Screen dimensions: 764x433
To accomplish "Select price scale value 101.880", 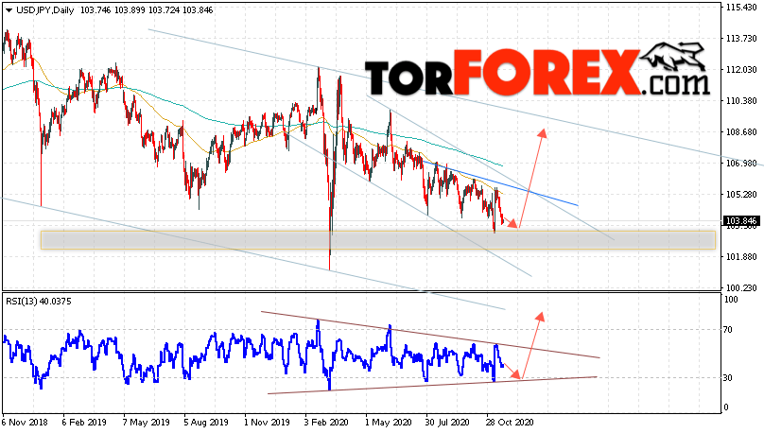I will click(741, 257).
